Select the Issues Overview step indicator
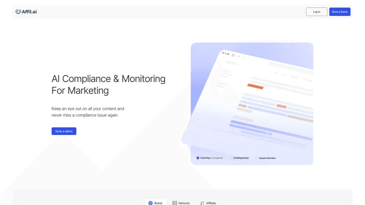The image size is (365, 205). [265, 158]
